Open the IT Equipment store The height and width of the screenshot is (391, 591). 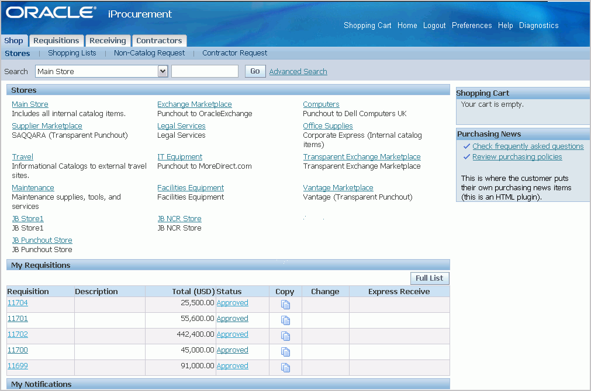[x=180, y=156]
